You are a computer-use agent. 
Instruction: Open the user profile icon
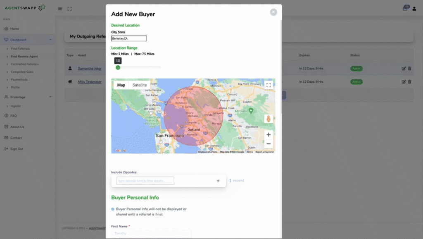coord(414,9)
